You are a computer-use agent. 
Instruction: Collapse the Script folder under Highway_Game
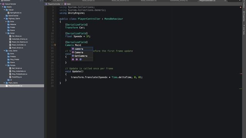(x=6, y=33)
